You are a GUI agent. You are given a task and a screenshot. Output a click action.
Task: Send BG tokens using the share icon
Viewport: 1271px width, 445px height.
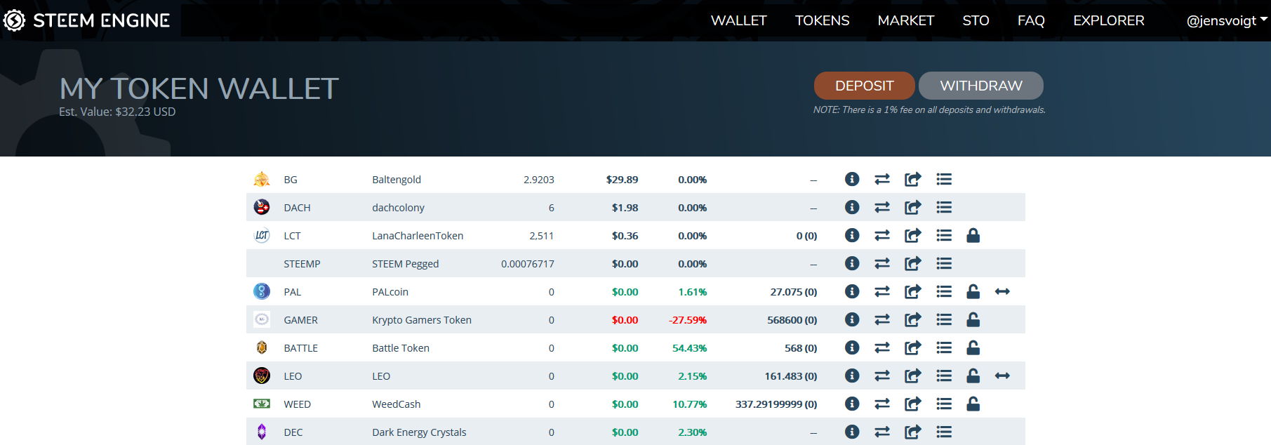coord(912,179)
